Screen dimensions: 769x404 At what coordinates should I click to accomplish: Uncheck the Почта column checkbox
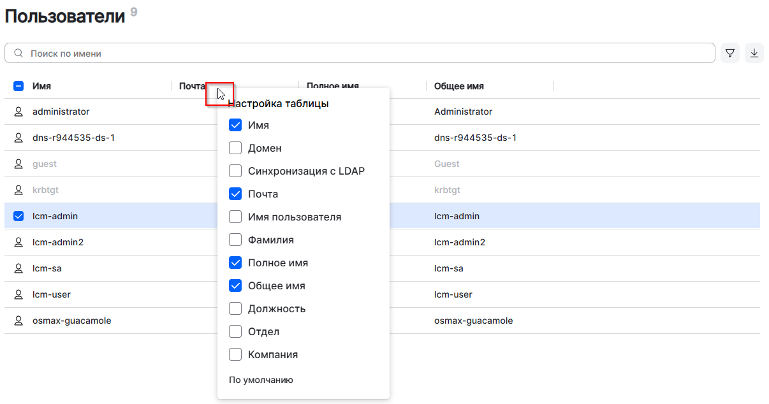tap(235, 194)
